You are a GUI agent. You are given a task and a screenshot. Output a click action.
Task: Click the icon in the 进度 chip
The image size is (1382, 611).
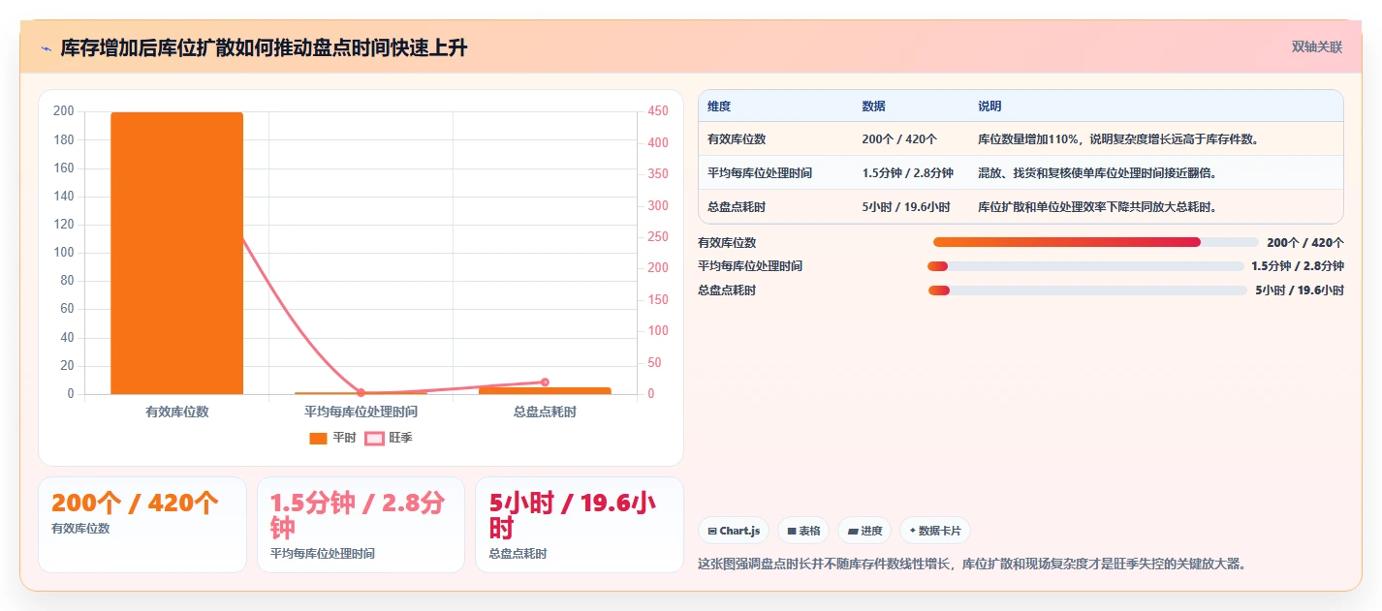(852, 531)
